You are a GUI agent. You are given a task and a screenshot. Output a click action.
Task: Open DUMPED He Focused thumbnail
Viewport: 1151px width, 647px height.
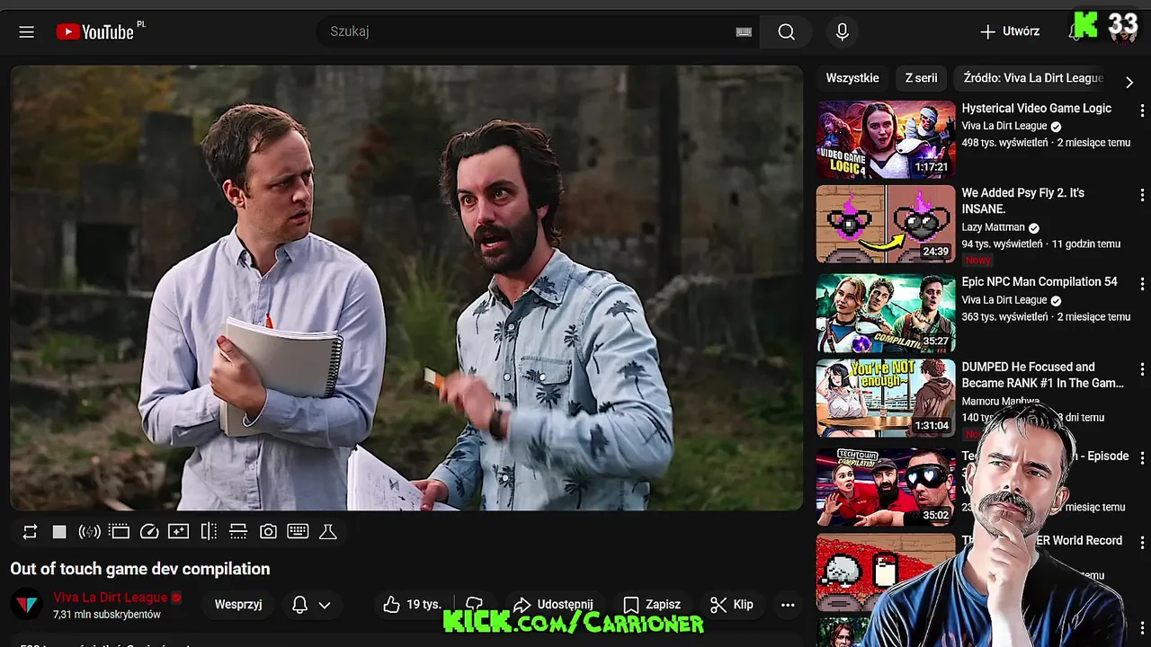click(x=886, y=398)
